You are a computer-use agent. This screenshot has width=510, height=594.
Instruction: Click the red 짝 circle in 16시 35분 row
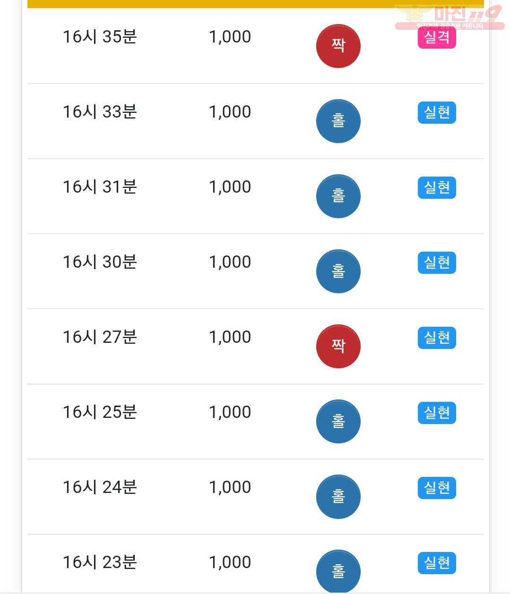point(338,46)
